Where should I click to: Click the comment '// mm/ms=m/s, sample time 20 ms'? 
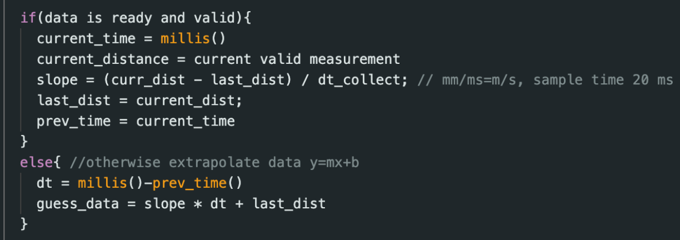545,79
